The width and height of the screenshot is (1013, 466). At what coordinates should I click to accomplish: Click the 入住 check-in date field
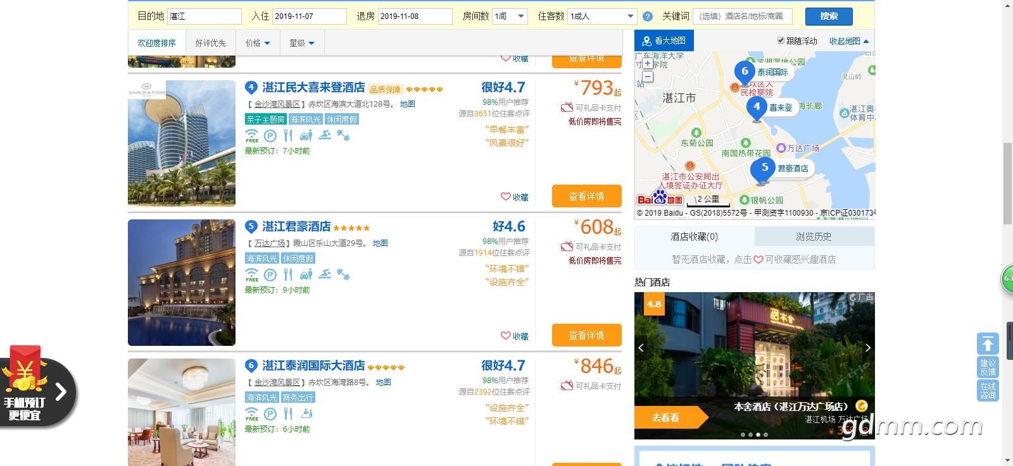pyautogui.click(x=310, y=16)
